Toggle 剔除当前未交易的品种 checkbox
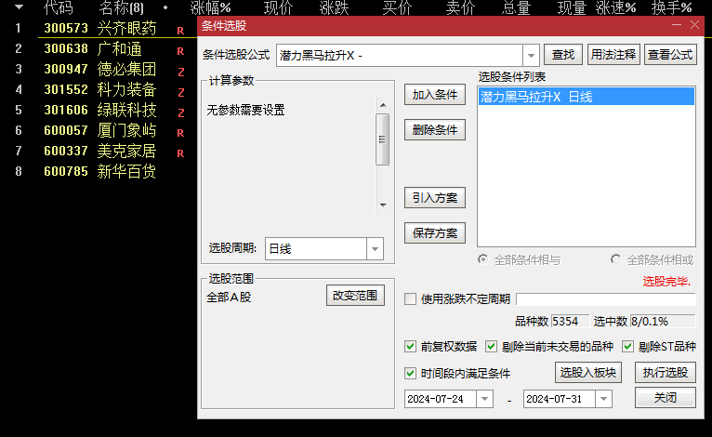Screen dimensions: 712x437 (x=491, y=347)
